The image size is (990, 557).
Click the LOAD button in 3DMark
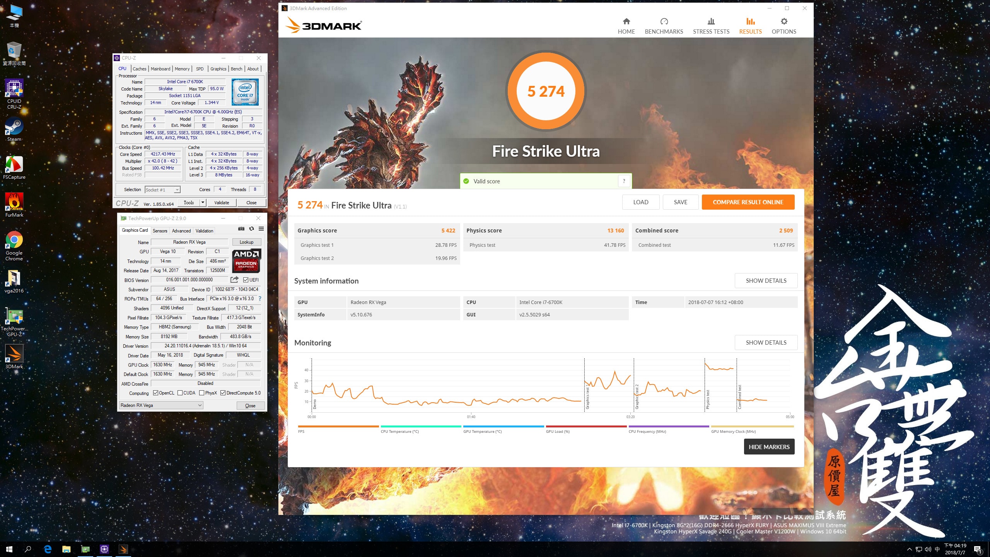coord(641,202)
